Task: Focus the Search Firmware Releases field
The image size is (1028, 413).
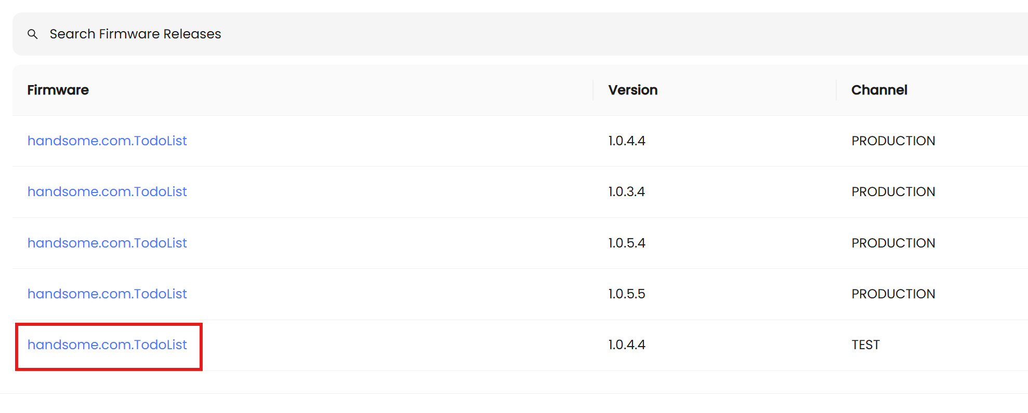Action: (520, 34)
